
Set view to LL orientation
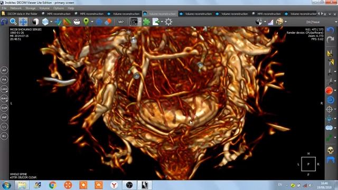pyautogui.click(x=4, y=127)
